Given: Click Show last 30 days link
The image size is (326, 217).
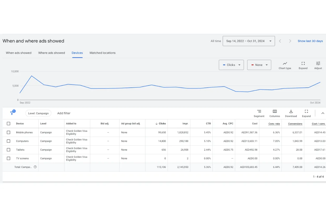Looking at the screenshot, I should [310, 41].
